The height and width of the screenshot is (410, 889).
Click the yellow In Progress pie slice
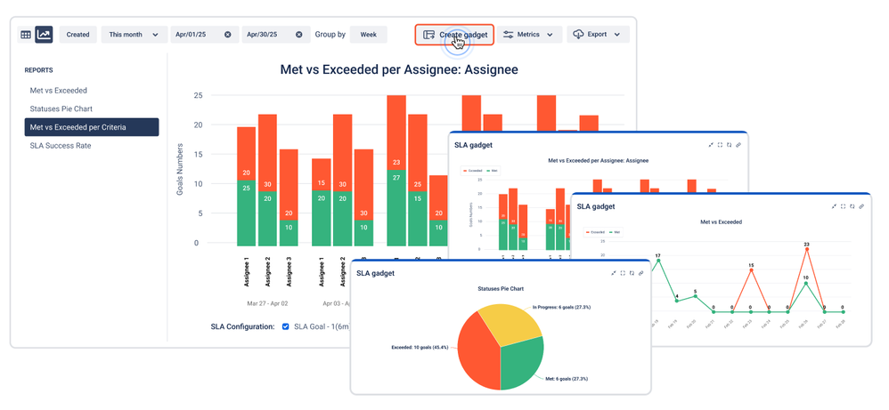510,326
